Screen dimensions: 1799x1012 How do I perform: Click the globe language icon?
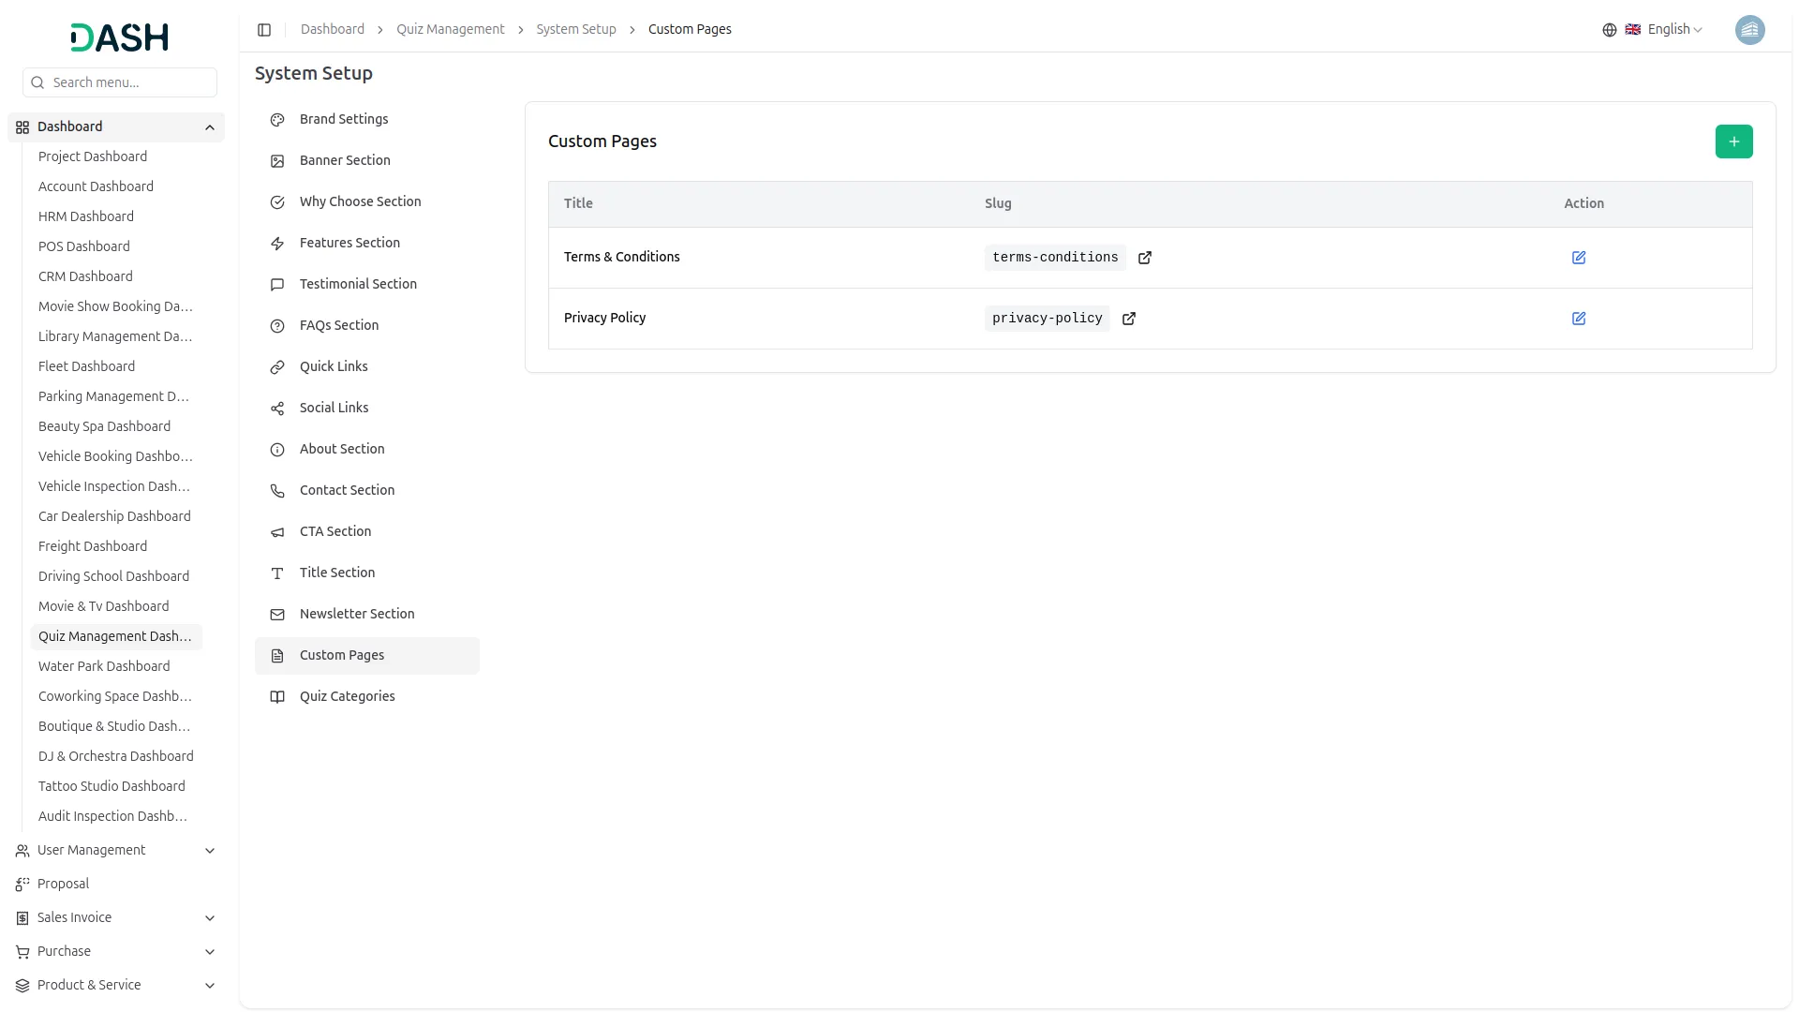tap(1610, 30)
